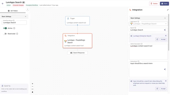The width and height of the screenshot is (170, 95).
Task: Collapse the left settings sidebar
Action: [x=27, y=9]
